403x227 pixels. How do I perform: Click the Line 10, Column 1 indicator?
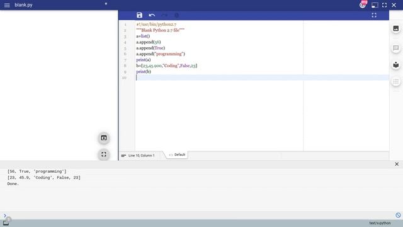[142, 156]
